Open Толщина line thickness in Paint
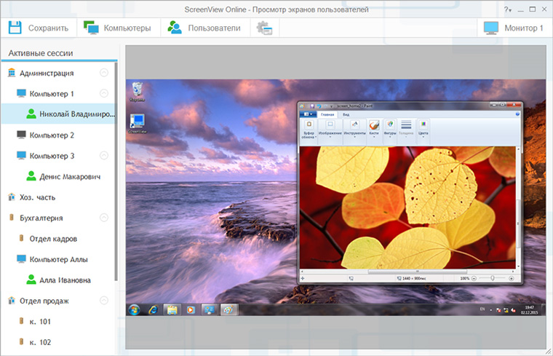The height and width of the screenshot is (356, 553). [406, 128]
